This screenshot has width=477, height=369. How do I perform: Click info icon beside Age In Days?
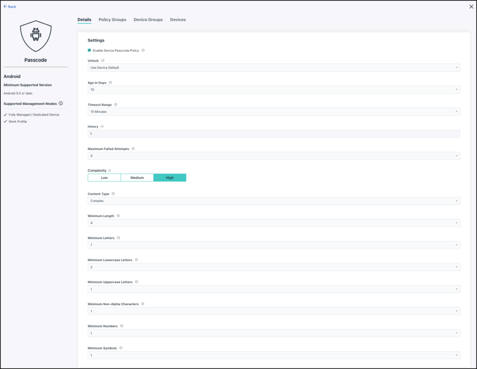coord(110,83)
